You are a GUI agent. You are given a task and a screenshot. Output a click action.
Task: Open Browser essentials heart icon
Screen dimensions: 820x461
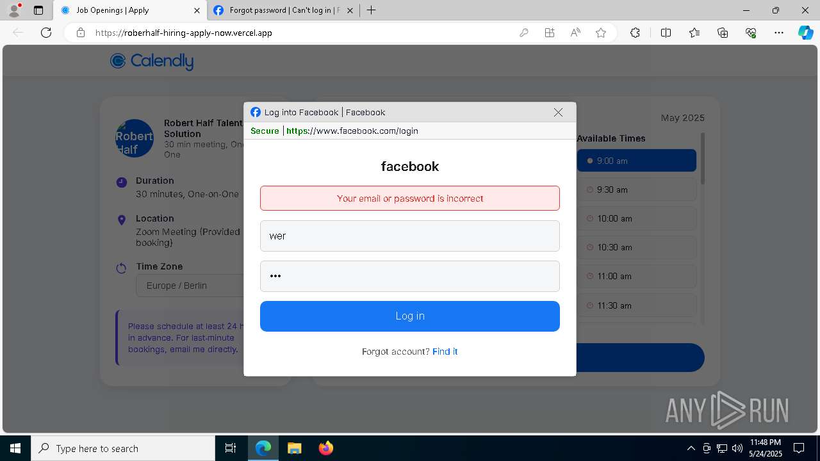(x=751, y=33)
